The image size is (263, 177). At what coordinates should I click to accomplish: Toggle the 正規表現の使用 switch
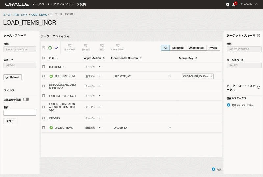click(x=26, y=99)
